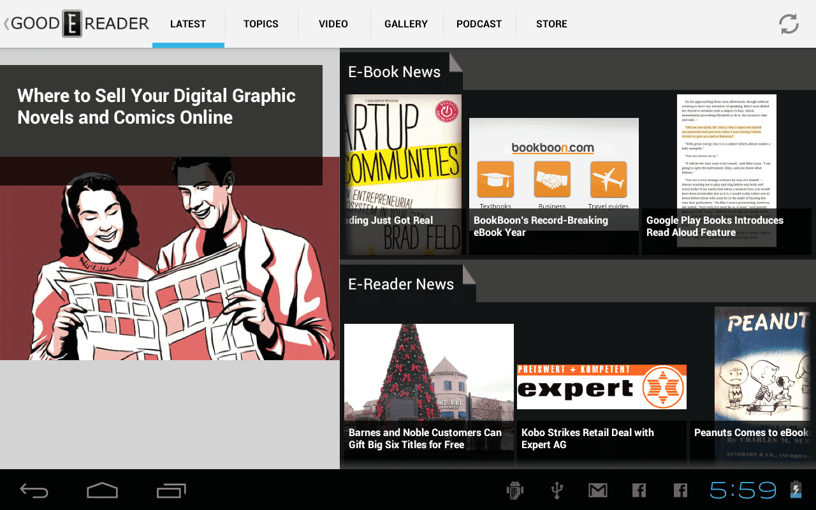Read BookBoon's Record-Breaking eBook Year
Screen dimensions: 816x510
[x=541, y=226]
